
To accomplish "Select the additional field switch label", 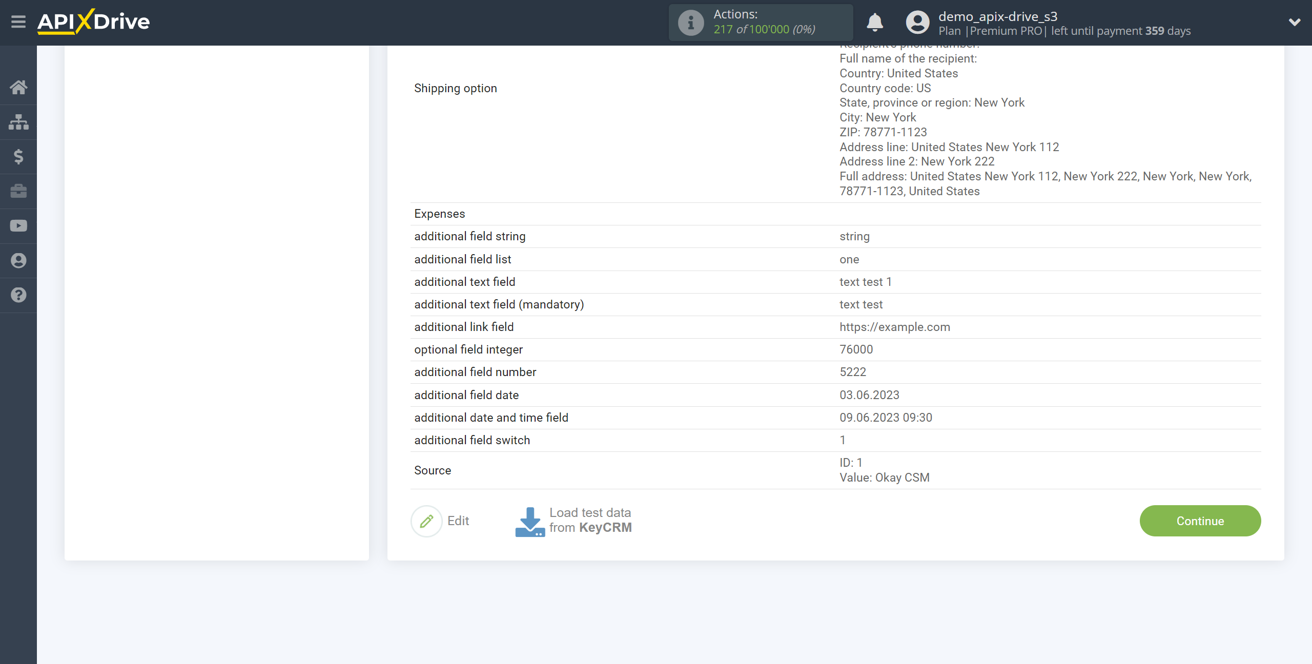I will click(472, 440).
